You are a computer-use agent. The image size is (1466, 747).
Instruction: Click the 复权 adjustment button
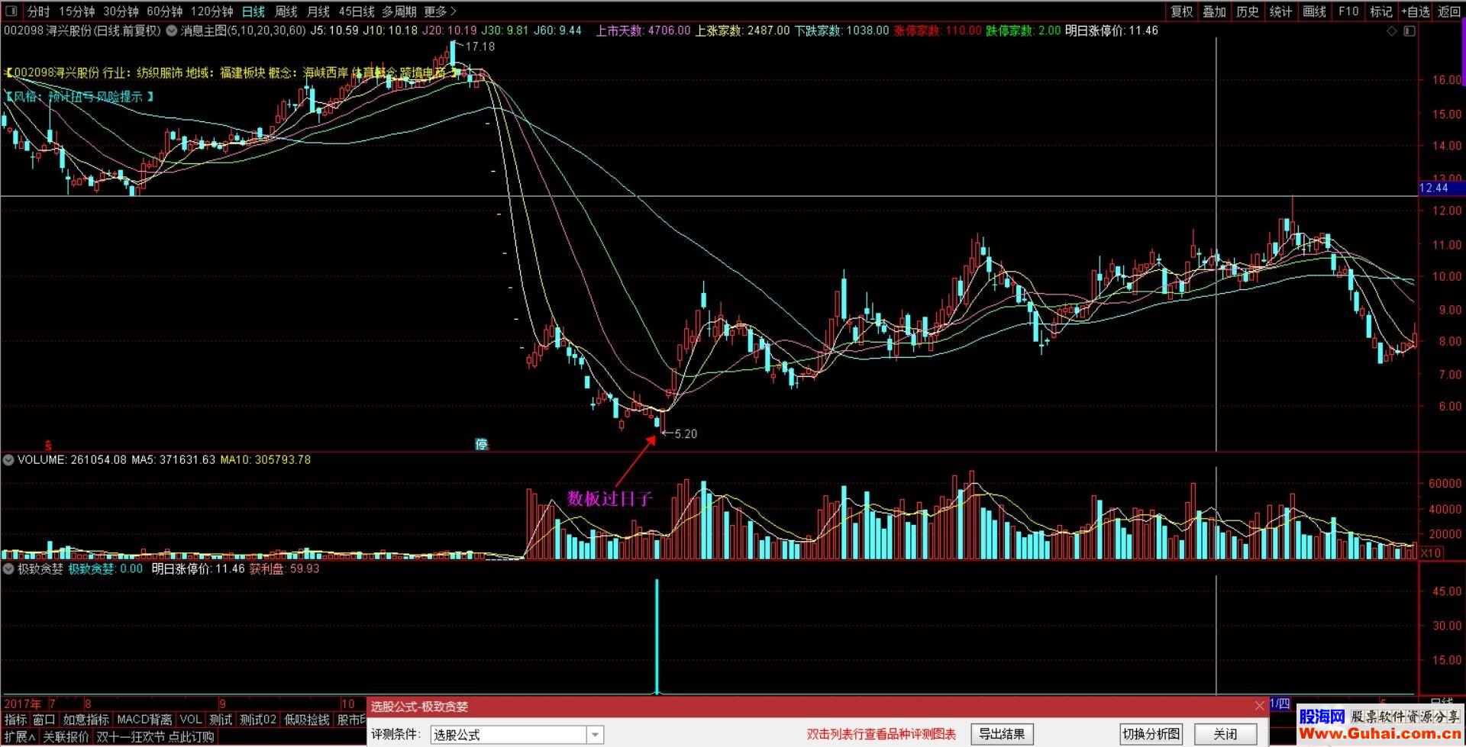click(x=1181, y=11)
